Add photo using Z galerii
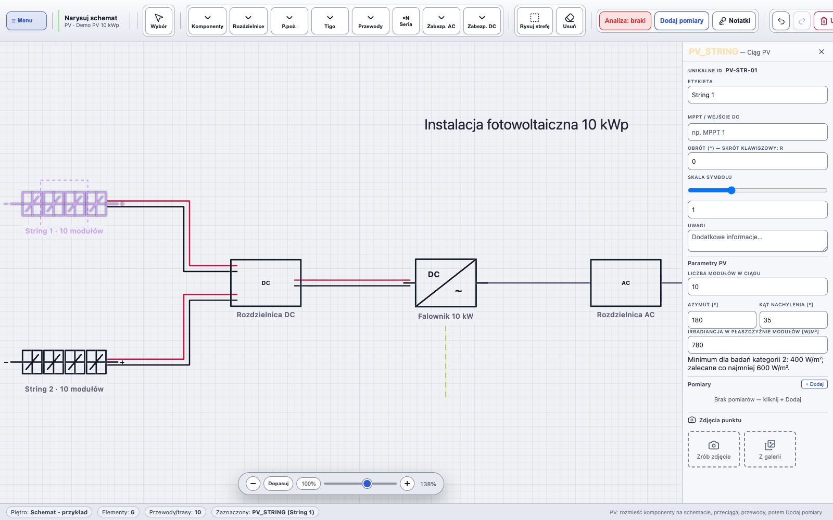This screenshot has height=520, width=833. tap(770, 449)
